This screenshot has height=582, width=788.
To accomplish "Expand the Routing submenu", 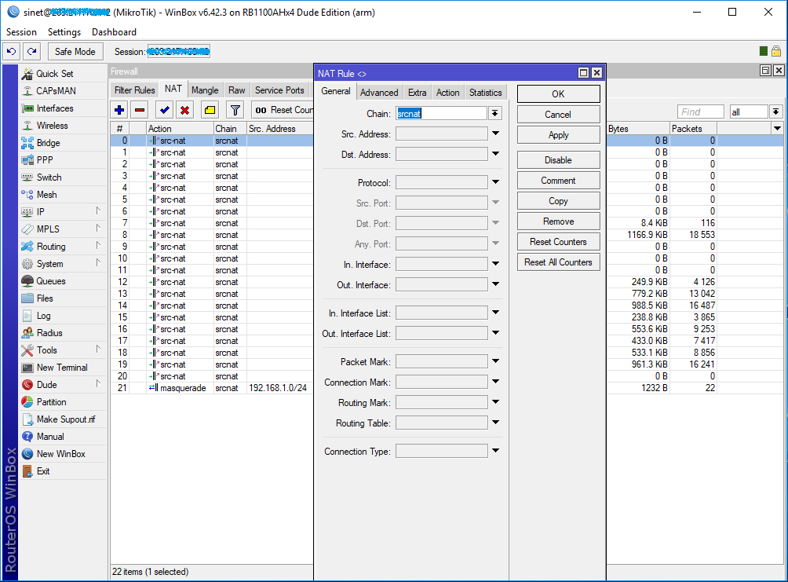I will (x=98, y=246).
